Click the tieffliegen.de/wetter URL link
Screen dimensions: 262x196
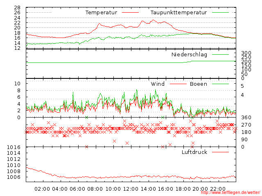coord(230,192)
